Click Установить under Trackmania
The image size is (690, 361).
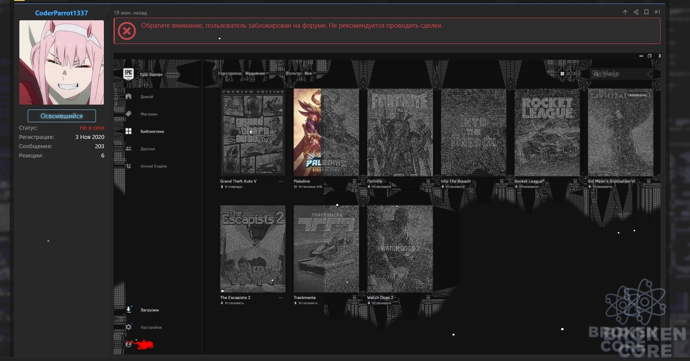click(x=305, y=303)
